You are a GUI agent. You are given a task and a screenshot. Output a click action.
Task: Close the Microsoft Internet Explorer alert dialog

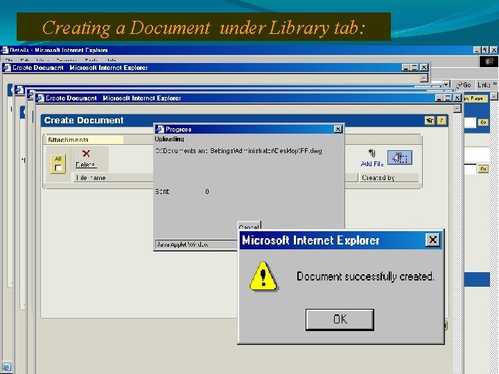click(432, 240)
